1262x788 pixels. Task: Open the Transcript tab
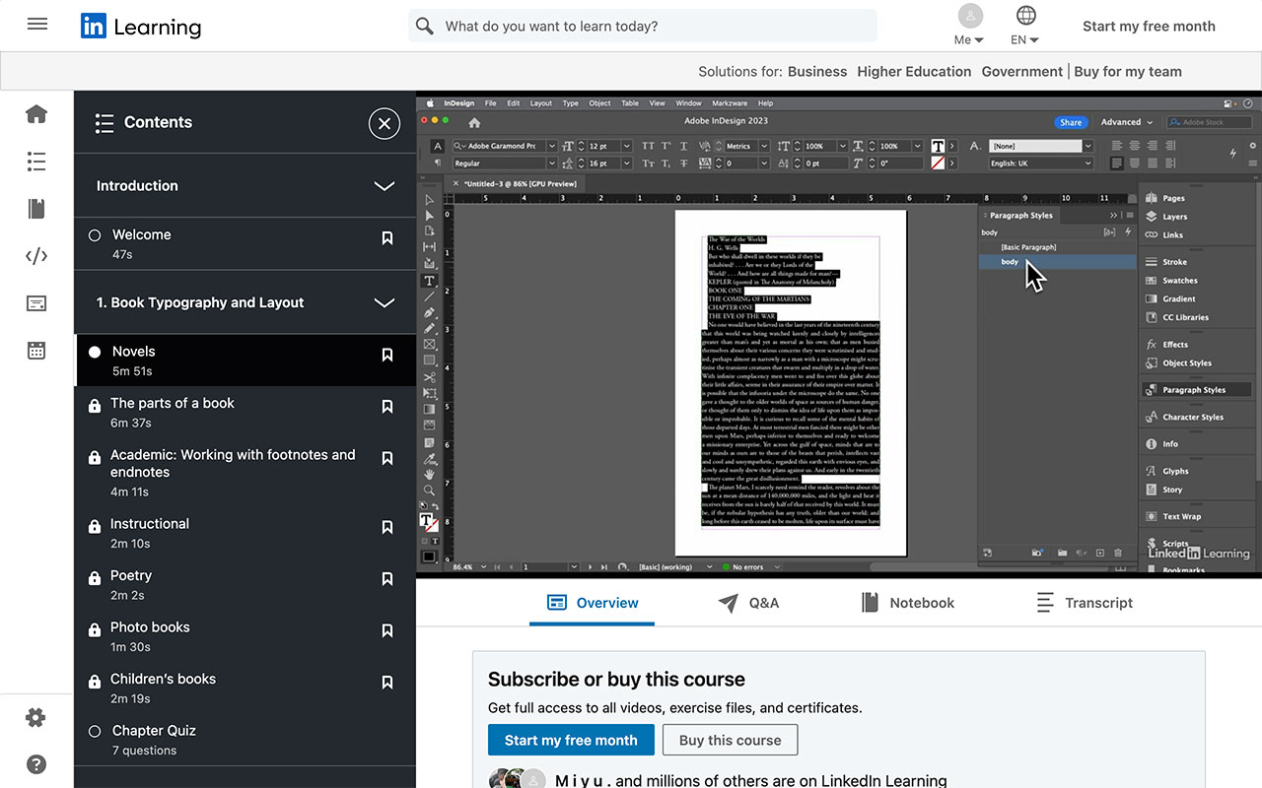1084,603
